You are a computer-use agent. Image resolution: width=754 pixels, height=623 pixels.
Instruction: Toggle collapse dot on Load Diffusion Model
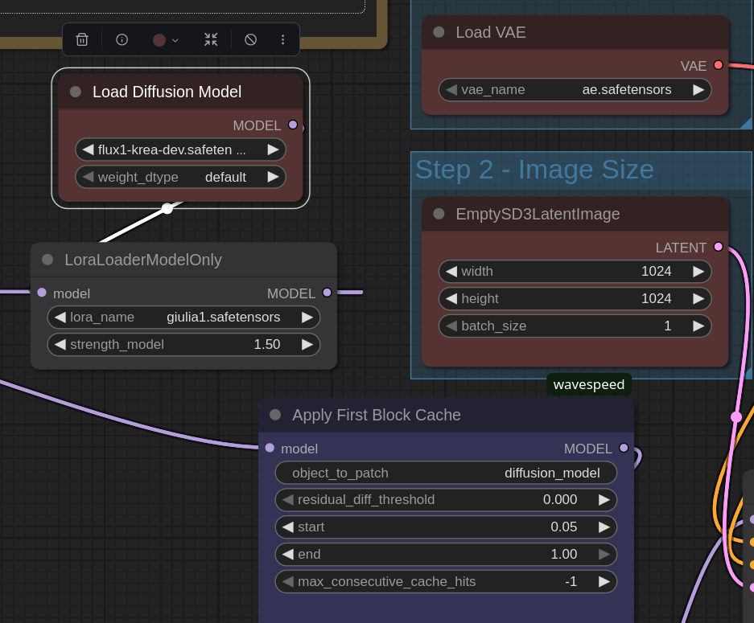(76, 92)
